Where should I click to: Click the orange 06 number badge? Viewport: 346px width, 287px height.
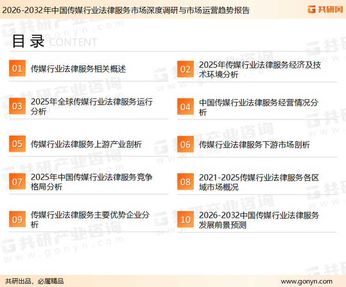185,144
